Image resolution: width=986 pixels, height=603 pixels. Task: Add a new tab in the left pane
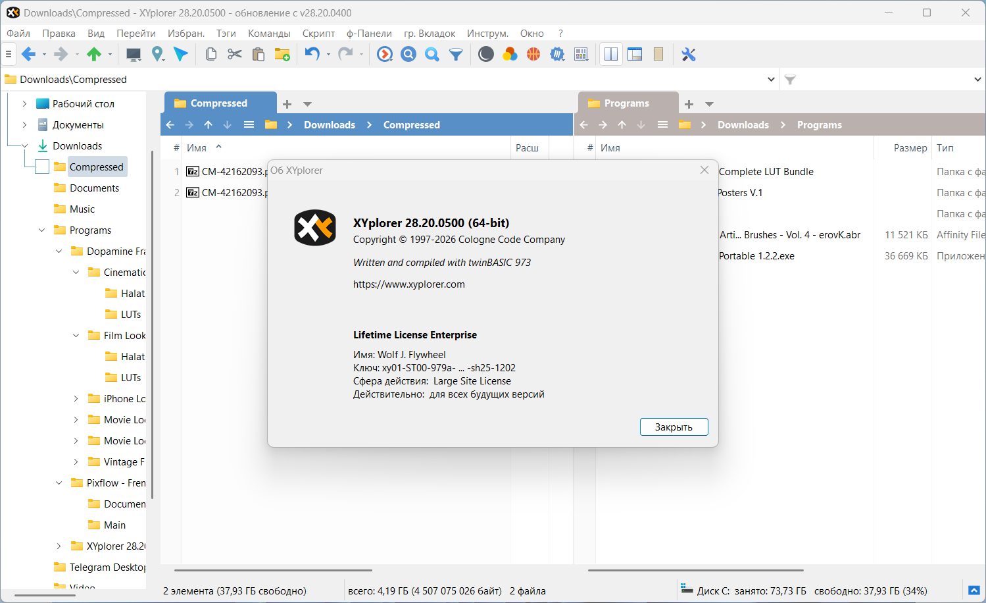(x=287, y=104)
